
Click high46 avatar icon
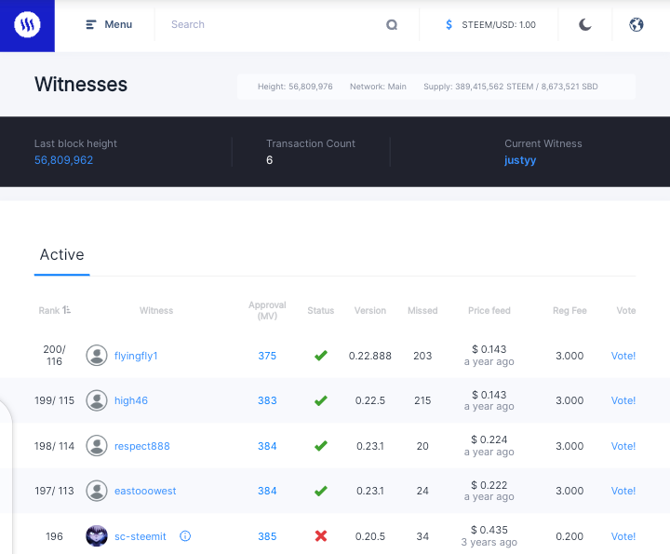point(97,400)
